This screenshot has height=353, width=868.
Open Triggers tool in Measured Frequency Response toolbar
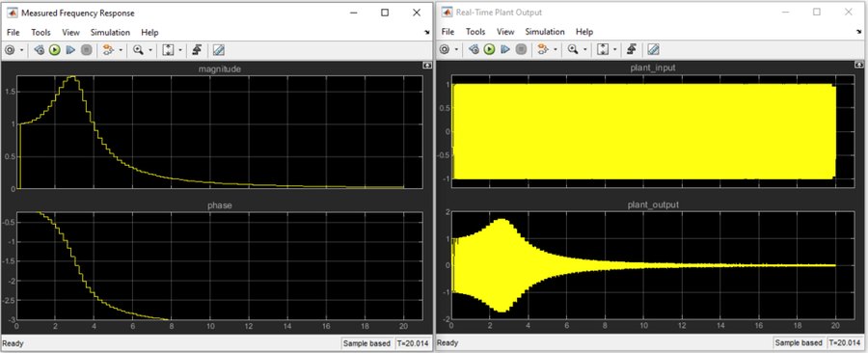[196, 50]
